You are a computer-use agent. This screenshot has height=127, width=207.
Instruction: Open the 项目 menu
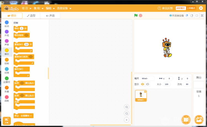coord(27,8)
